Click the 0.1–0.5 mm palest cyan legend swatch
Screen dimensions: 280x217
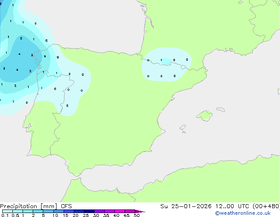coord(8,211)
